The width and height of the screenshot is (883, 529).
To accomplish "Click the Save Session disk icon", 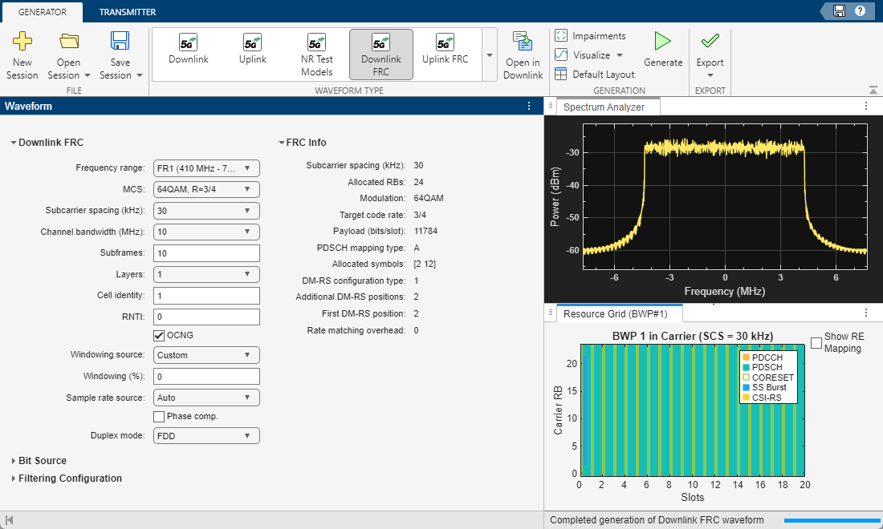I will point(120,42).
